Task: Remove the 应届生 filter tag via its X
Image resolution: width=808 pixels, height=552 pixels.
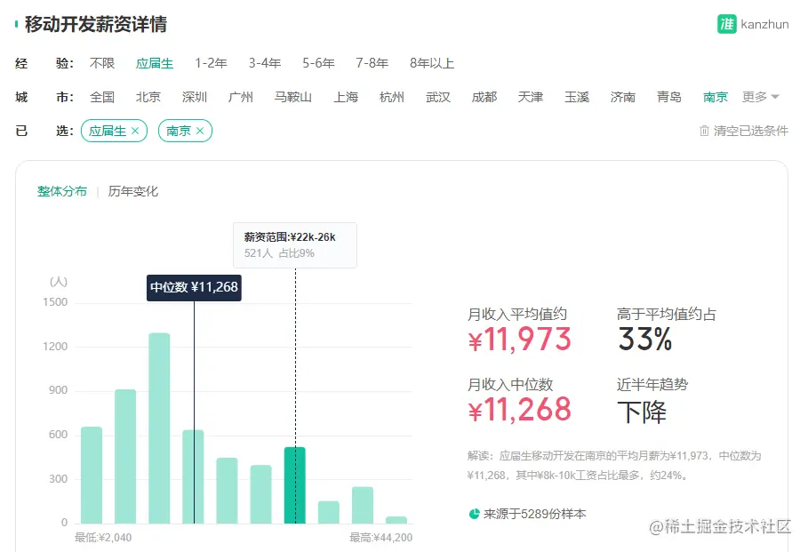Action: (x=135, y=131)
